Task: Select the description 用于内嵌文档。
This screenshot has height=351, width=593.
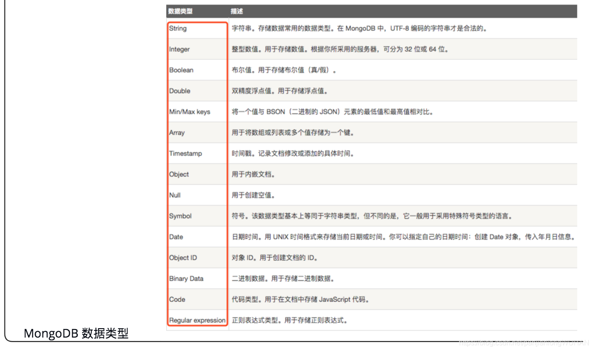Action: click(x=254, y=174)
